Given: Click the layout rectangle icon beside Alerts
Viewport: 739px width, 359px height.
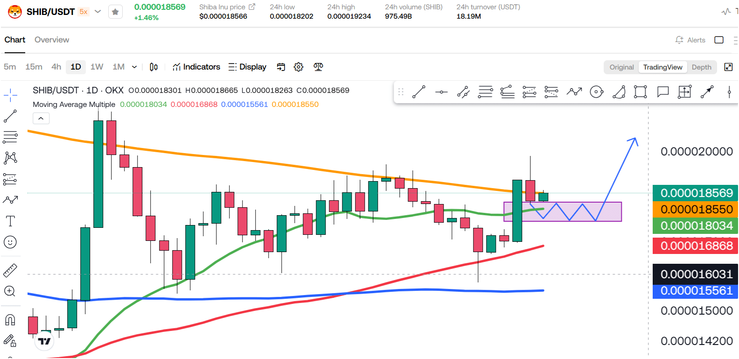Looking at the screenshot, I should coord(719,40).
